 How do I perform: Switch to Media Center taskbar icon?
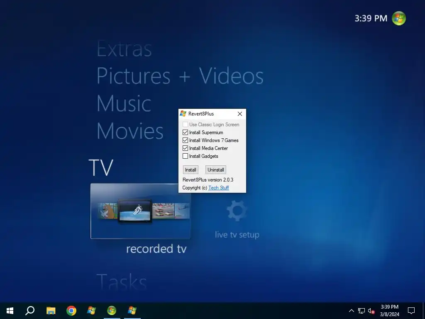112,311
